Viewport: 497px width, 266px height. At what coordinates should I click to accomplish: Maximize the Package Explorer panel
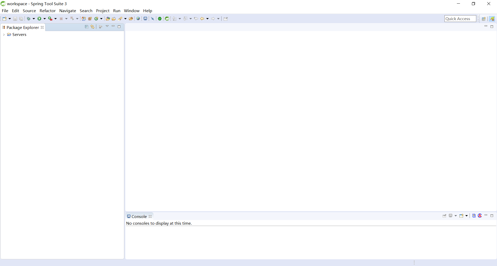pos(119,27)
